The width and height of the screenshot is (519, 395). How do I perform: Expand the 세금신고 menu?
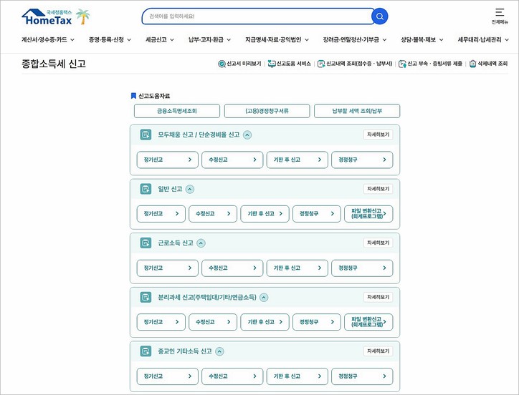[160, 39]
